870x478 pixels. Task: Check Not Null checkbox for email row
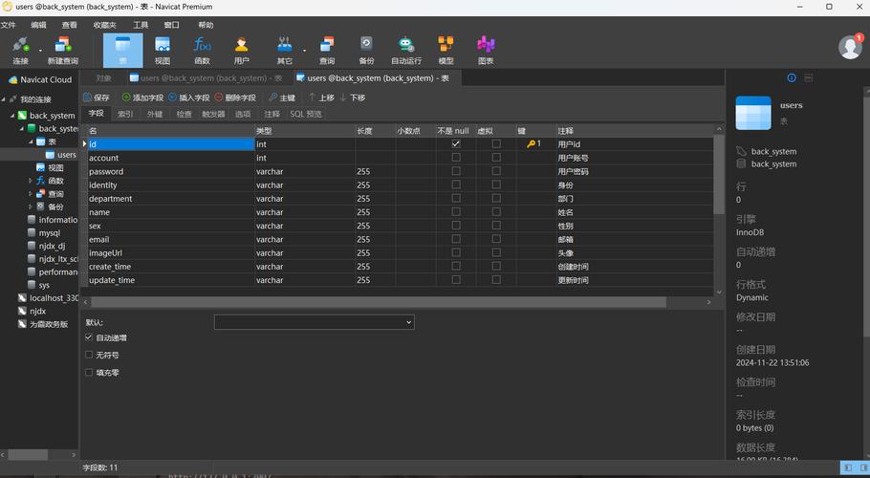coord(455,239)
